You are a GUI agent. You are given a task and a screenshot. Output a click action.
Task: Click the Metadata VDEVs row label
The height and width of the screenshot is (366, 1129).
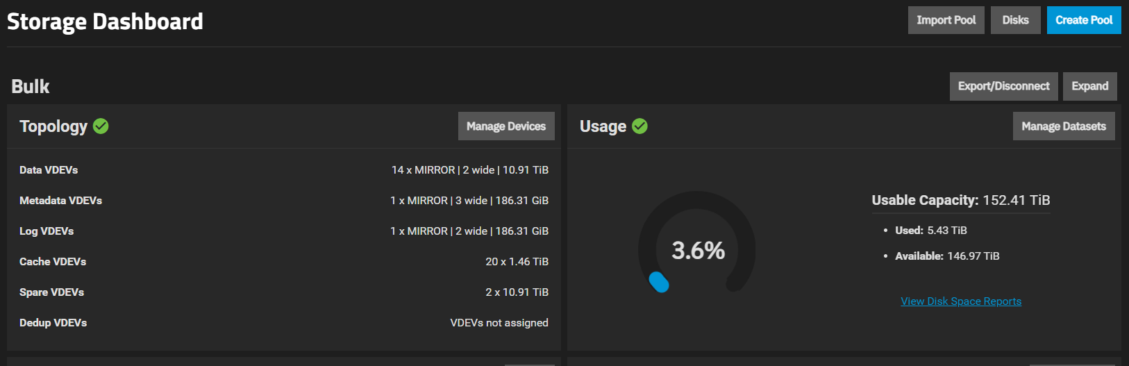(60, 201)
